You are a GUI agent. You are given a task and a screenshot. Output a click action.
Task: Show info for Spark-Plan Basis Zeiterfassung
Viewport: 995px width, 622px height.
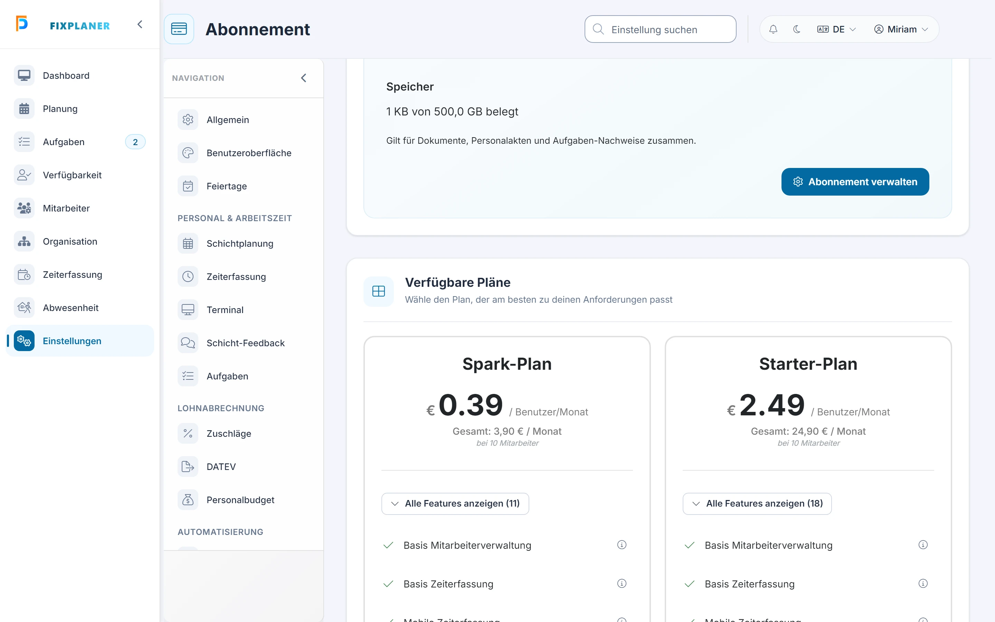(x=622, y=583)
